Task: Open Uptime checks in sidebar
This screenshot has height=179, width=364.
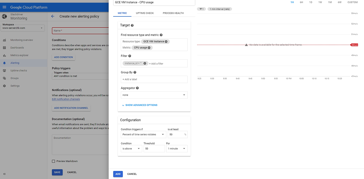Action: pos(19,71)
